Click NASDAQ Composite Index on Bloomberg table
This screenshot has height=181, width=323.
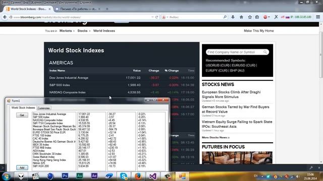(x=67, y=93)
